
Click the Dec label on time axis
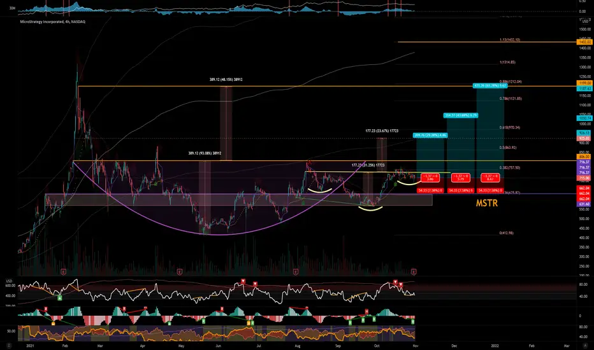point(454,346)
